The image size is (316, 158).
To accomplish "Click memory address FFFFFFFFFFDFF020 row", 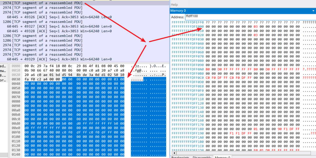I will pos(244,35).
